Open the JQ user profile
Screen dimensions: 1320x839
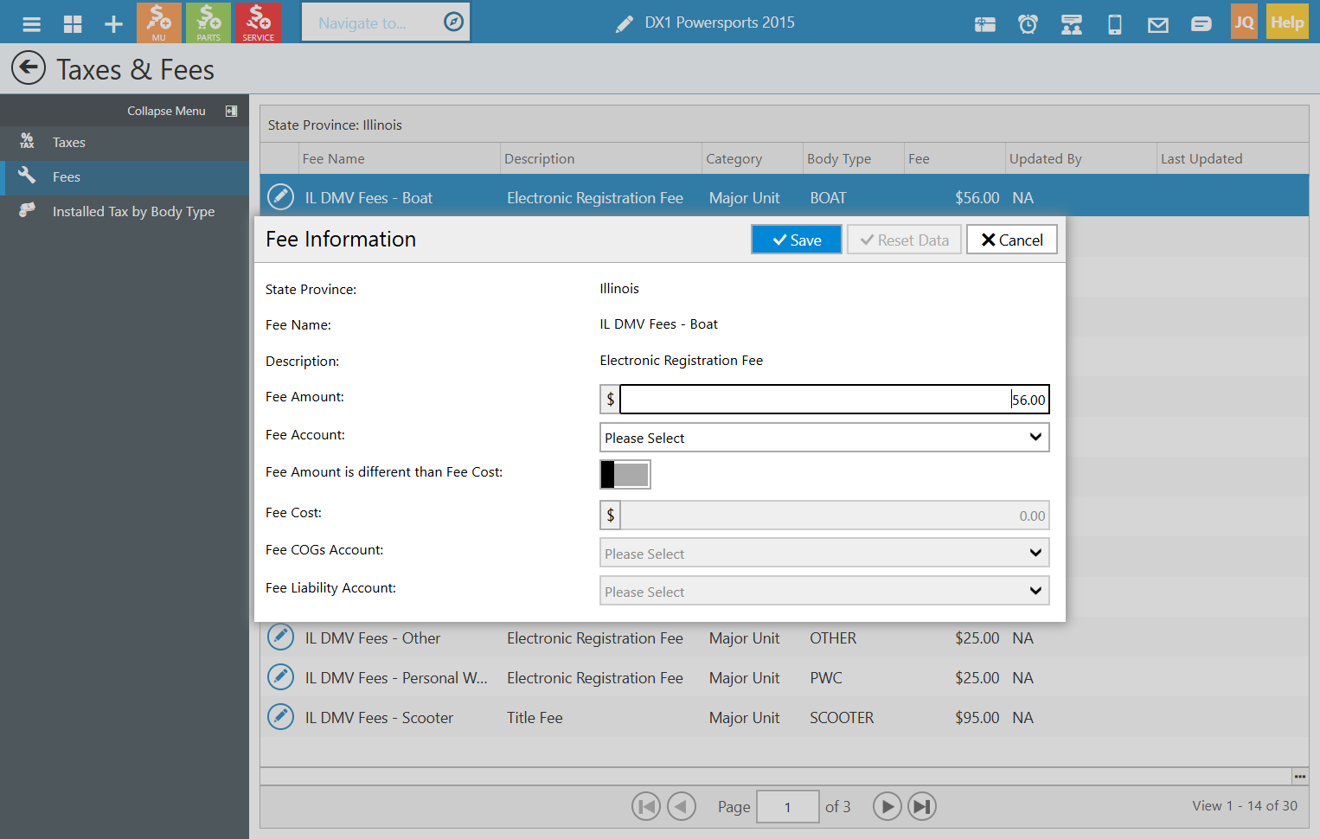point(1244,22)
